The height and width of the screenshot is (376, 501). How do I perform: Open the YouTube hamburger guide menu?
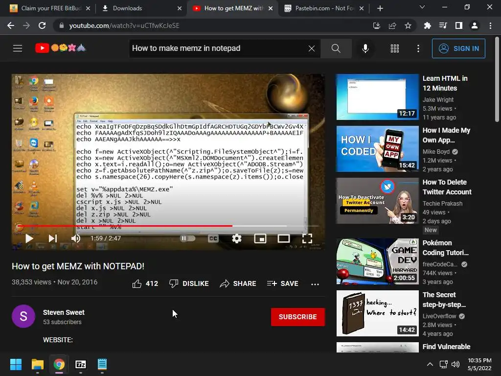(x=18, y=48)
